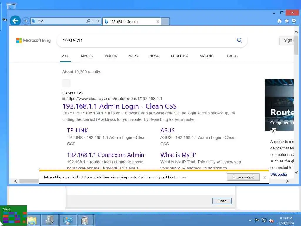Click the Bing search magnifier button
Image resolution: width=301 pixels, height=226 pixels.
tap(239, 40)
